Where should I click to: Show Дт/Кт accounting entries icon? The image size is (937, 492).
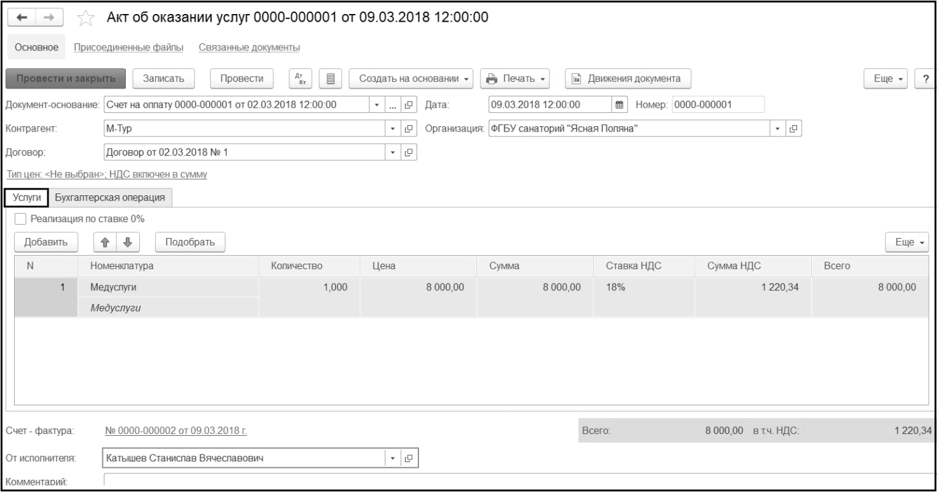click(300, 78)
